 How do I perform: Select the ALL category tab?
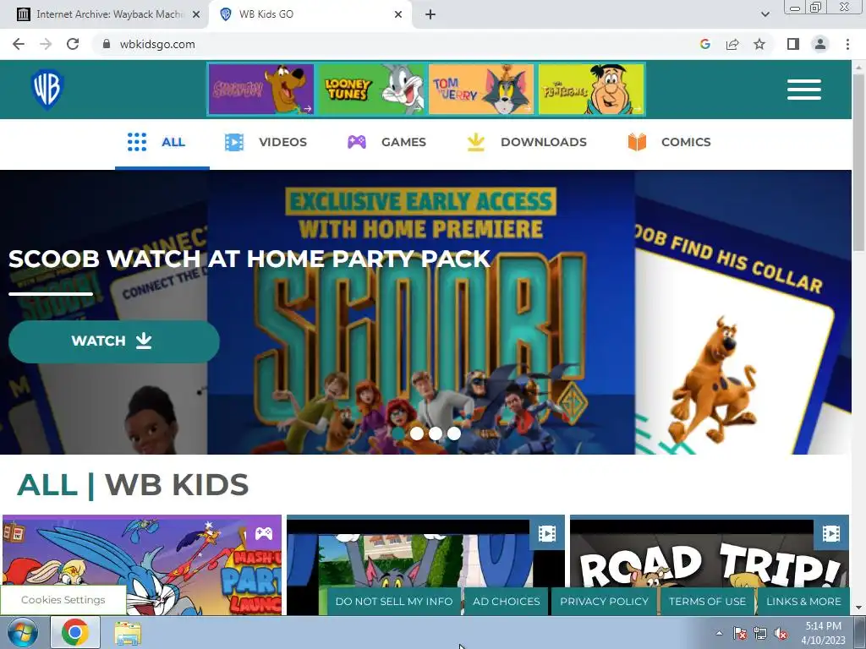(162, 142)
